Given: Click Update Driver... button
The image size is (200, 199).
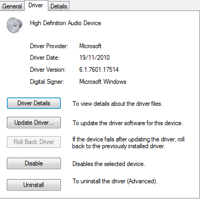Looking at the screenshot, I should click(34, 123).
